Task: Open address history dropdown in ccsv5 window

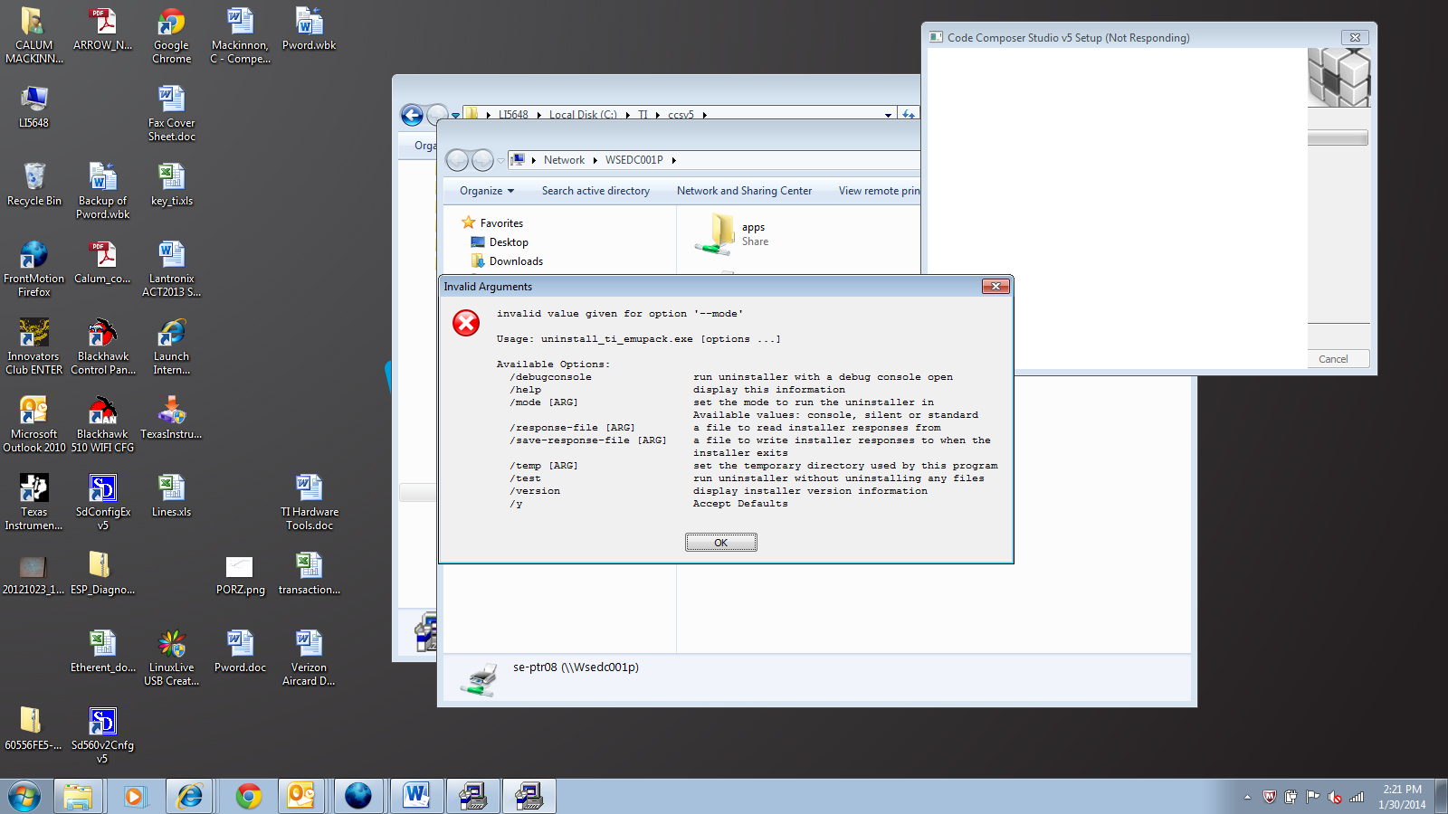Action: click(x=888, y=115)
